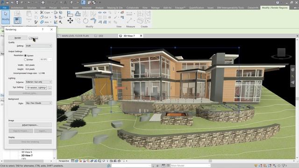Open the active workset dropdown in status bar
The height and width of the screenshot is (168, 299).
tap(131, 166)
